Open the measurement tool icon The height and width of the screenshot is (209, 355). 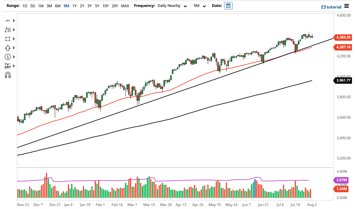[x=8, y=66]
